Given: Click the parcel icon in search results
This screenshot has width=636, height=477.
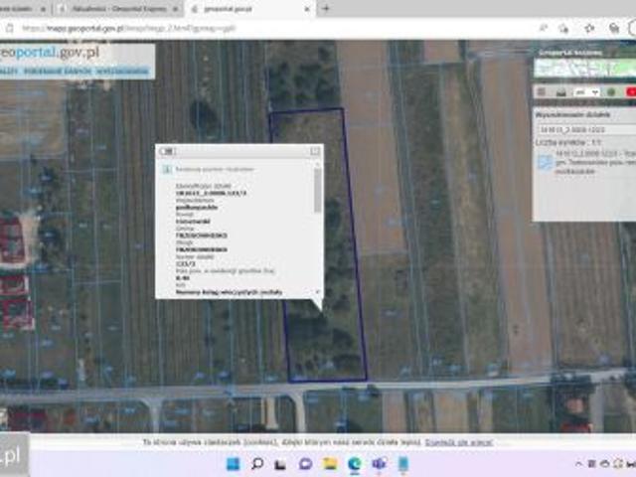Looking at the screenshot, I should (x=545, y=163).
